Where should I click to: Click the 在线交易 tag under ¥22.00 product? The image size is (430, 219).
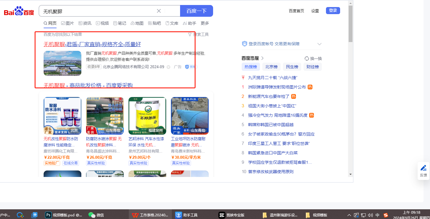point(71,163)
